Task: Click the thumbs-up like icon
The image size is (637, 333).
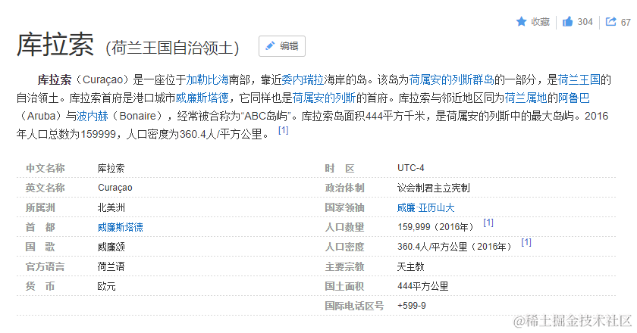Action: pos(567,21)
